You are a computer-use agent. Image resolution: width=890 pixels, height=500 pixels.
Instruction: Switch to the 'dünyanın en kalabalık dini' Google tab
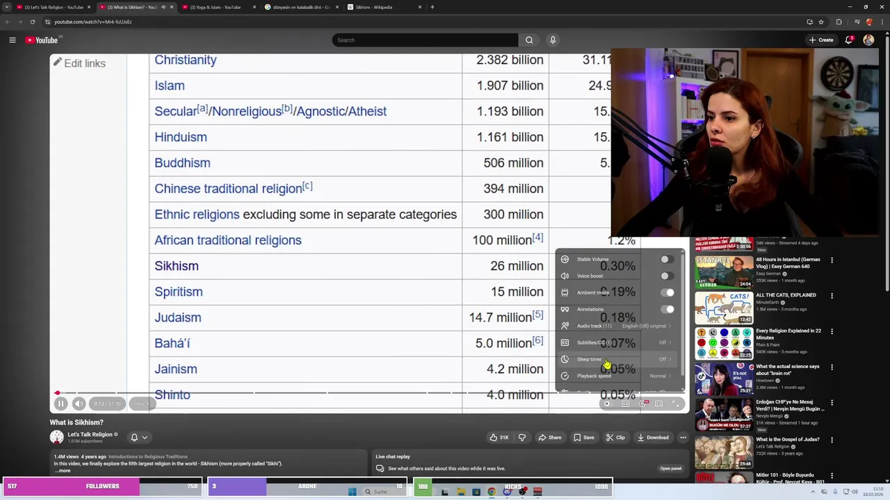301,7
